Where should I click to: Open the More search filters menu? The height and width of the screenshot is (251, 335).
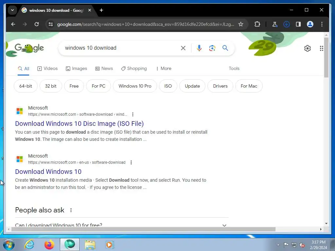click(164, 69)
